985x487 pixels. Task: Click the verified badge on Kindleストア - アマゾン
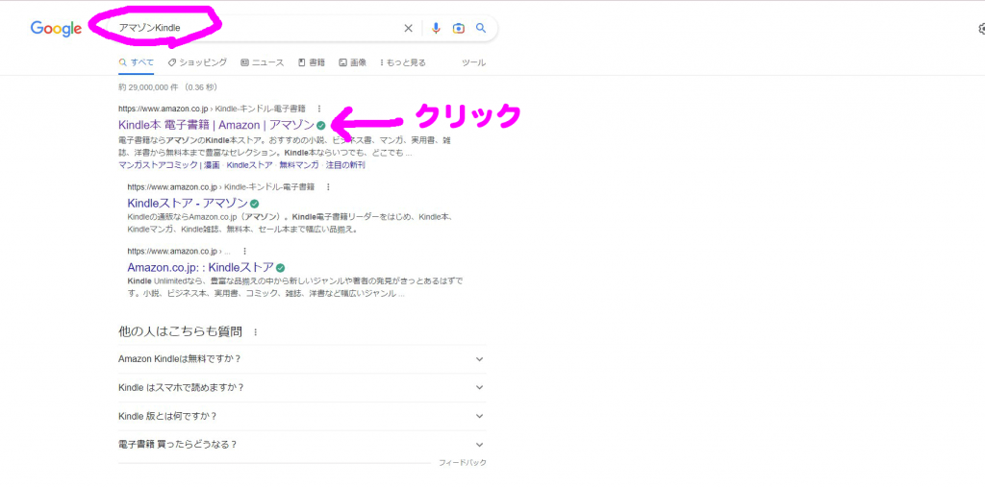[254, 204]
